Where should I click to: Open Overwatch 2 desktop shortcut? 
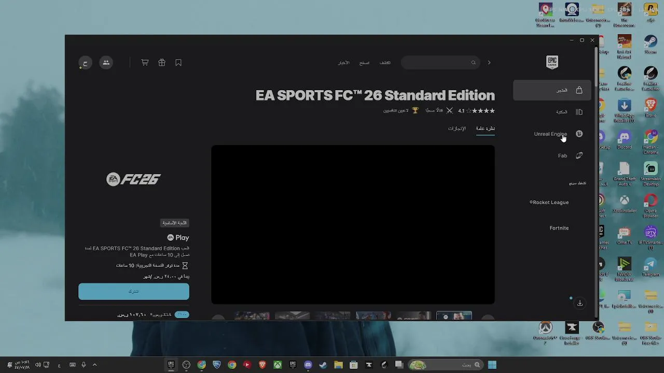(x=545, y=333)
